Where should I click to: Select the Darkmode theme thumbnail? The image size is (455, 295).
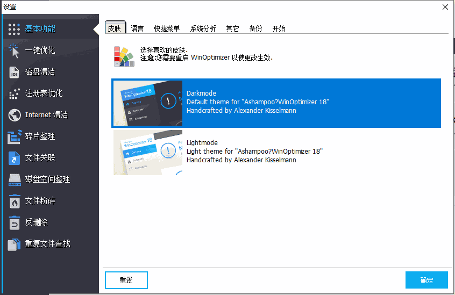tap(148, 103)
